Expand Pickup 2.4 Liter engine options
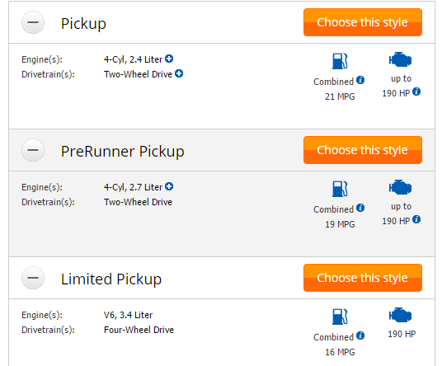Viewport: 442px width, 366px height. 169,59
